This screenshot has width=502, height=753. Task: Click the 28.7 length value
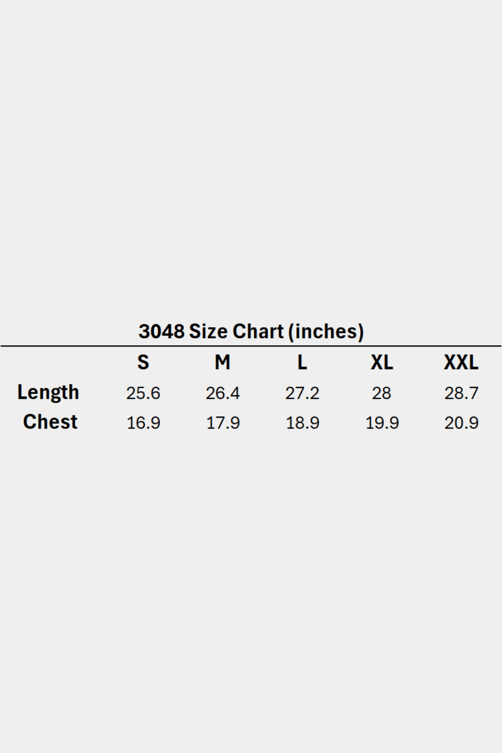click(461, 393)
